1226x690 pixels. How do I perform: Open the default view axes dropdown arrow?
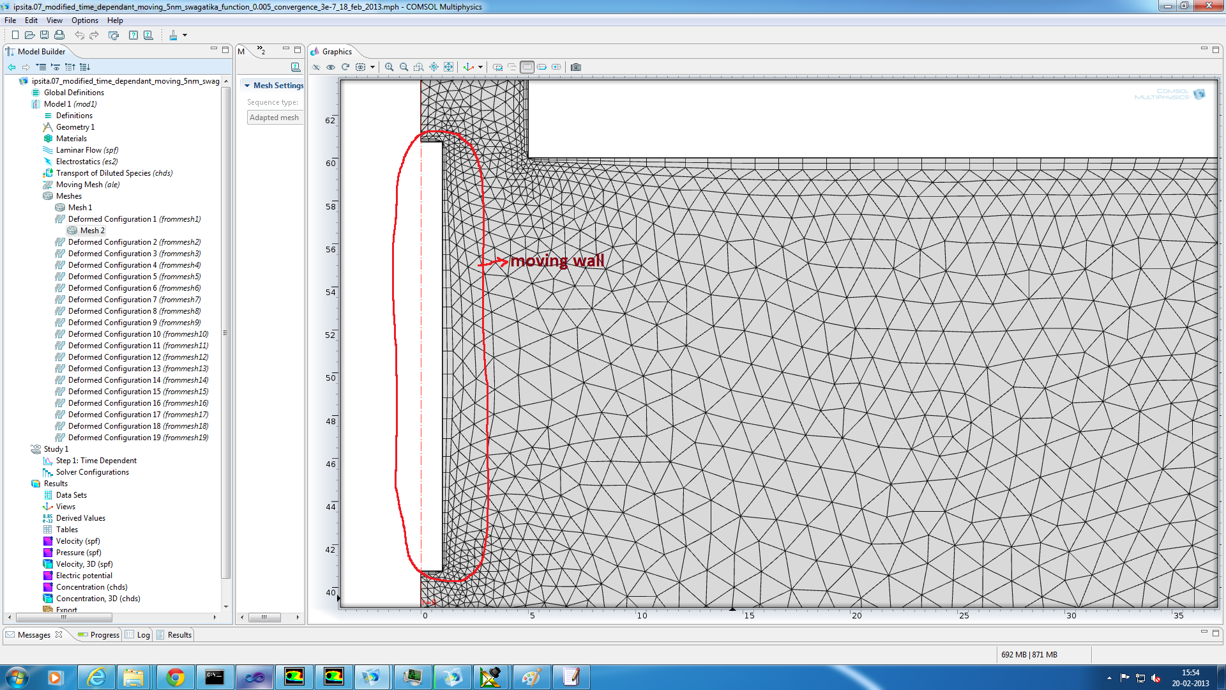(480, 67)
